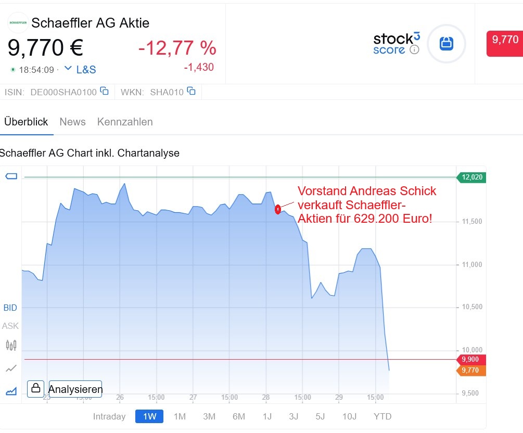This screenshot has height=433, width=523.
Task: Switch to the Kennzahlen tab
Action: (125, 122)
